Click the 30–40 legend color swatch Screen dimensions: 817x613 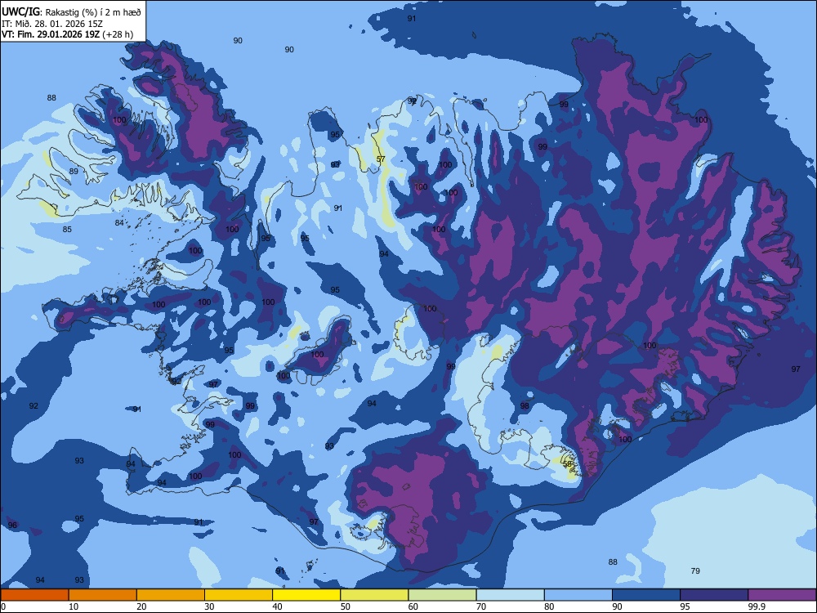click(x=239, y=595)
